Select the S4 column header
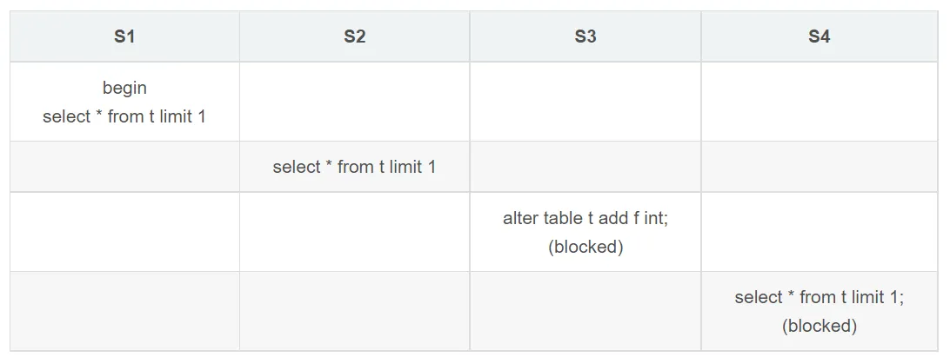 pyautogui.click(x=819, y=36)
